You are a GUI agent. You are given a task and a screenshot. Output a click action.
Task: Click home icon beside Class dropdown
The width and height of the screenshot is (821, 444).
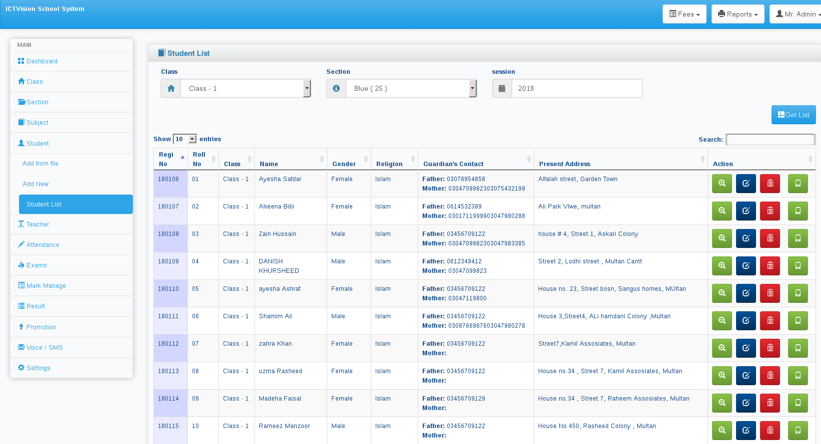point(171,88)
